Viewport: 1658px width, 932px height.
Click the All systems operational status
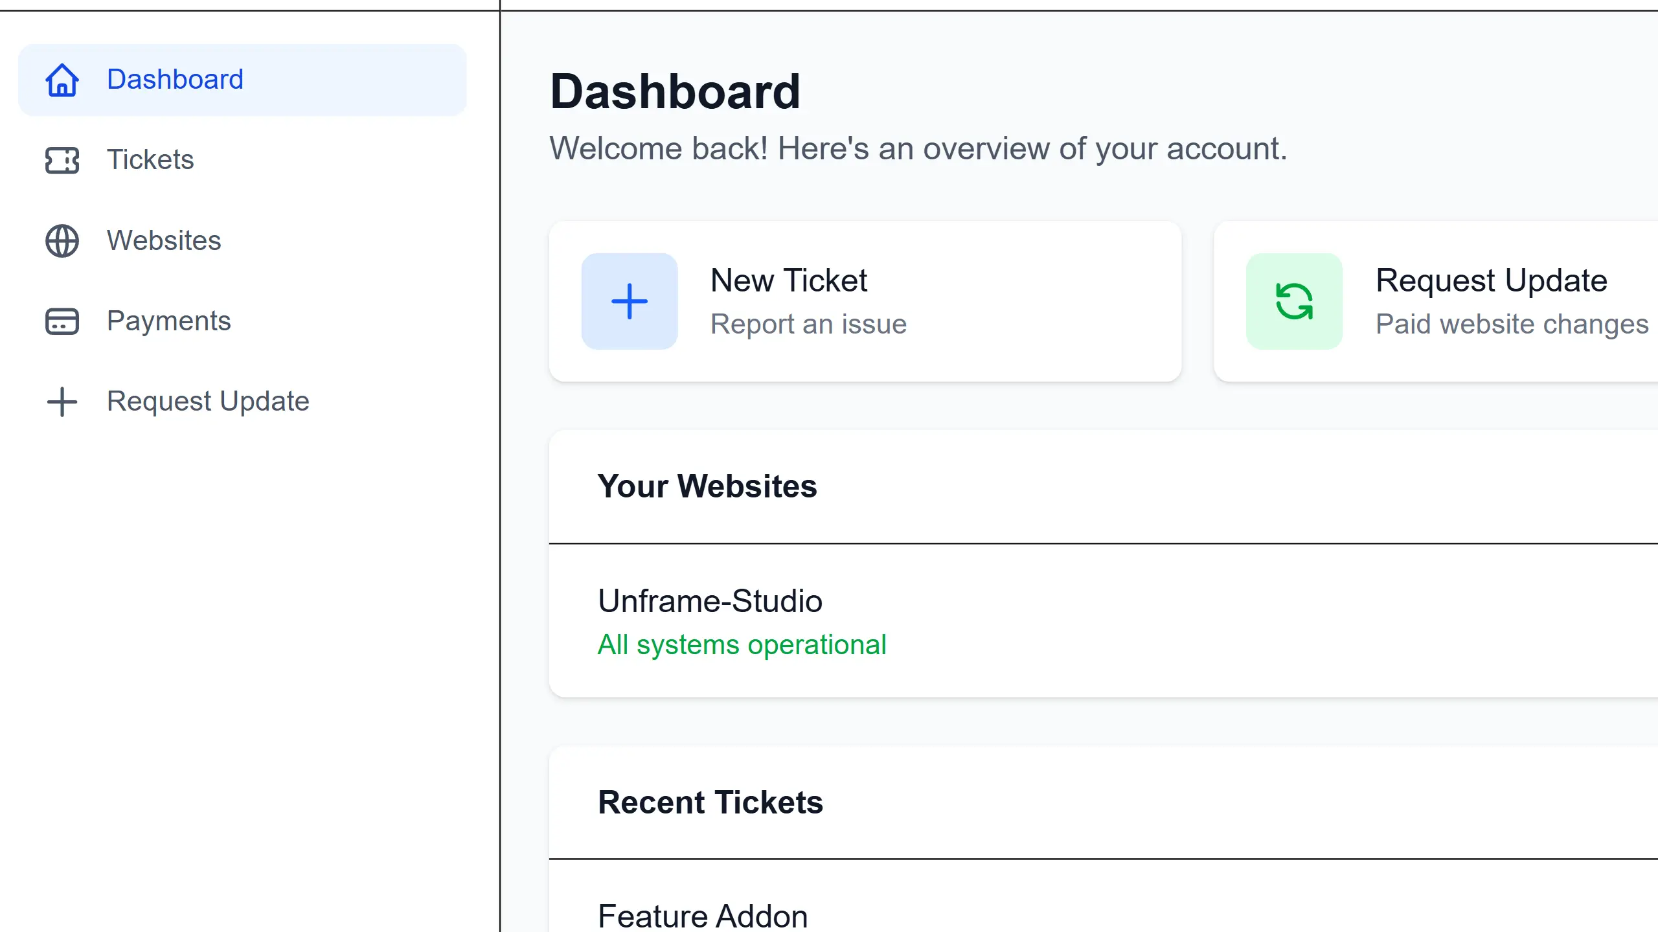[742, 644]
